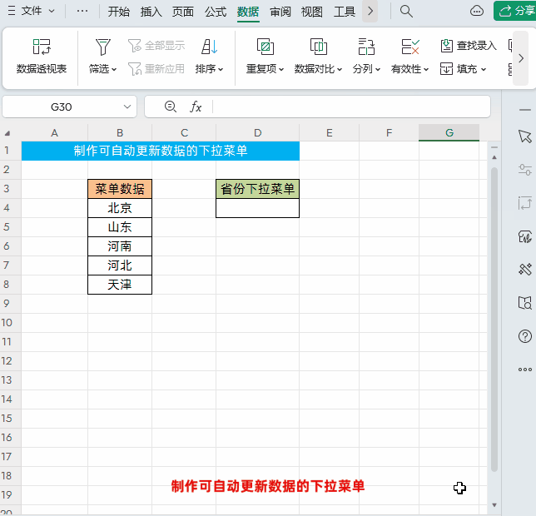Click the selection arrow tool in the right sidebar
Image resolution: width=536 pixels, height=516 pixels.
tap(524, 136)
